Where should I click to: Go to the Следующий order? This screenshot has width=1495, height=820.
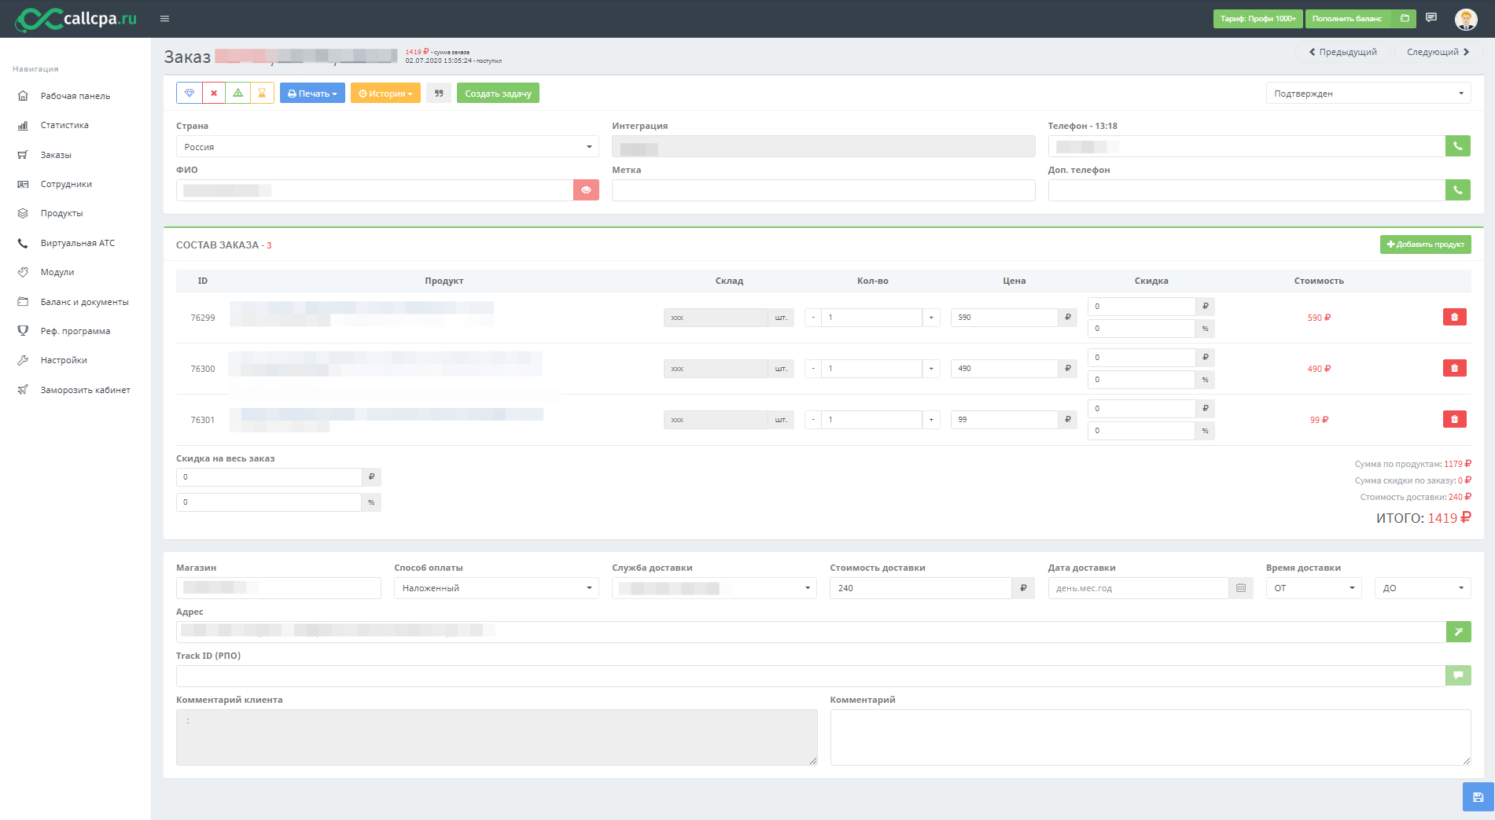[1438, 52]
